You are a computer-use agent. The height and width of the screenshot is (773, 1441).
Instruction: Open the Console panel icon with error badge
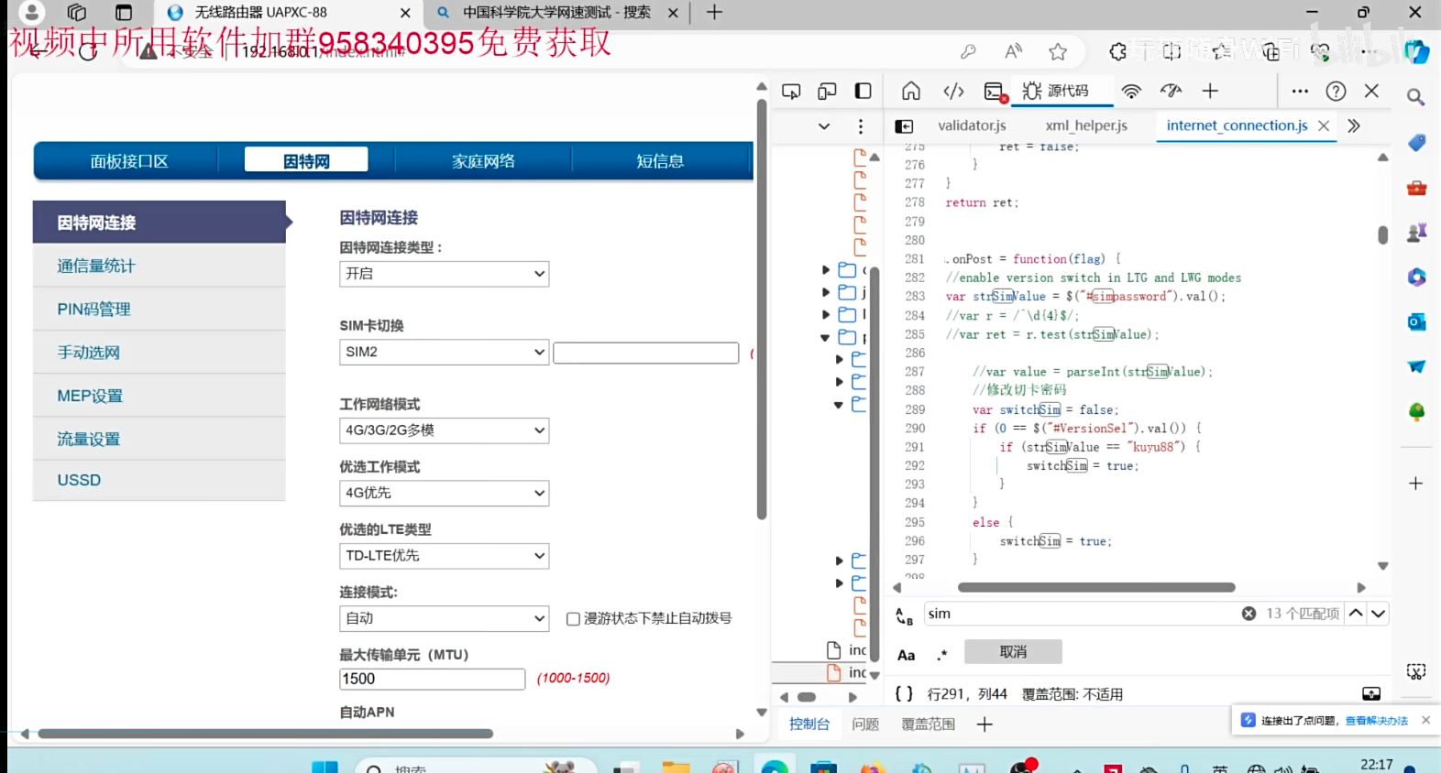995,92
